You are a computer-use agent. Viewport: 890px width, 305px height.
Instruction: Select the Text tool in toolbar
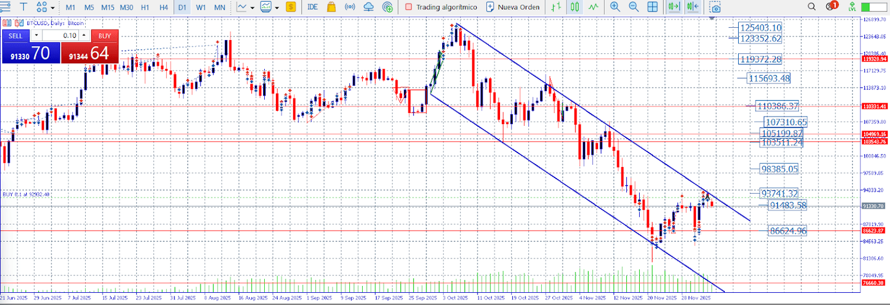(25, 7)
